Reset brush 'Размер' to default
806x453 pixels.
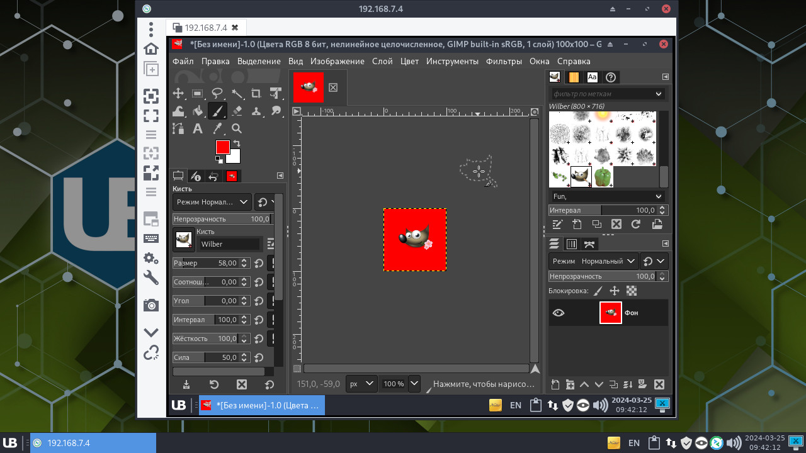[x=258, y=263]
